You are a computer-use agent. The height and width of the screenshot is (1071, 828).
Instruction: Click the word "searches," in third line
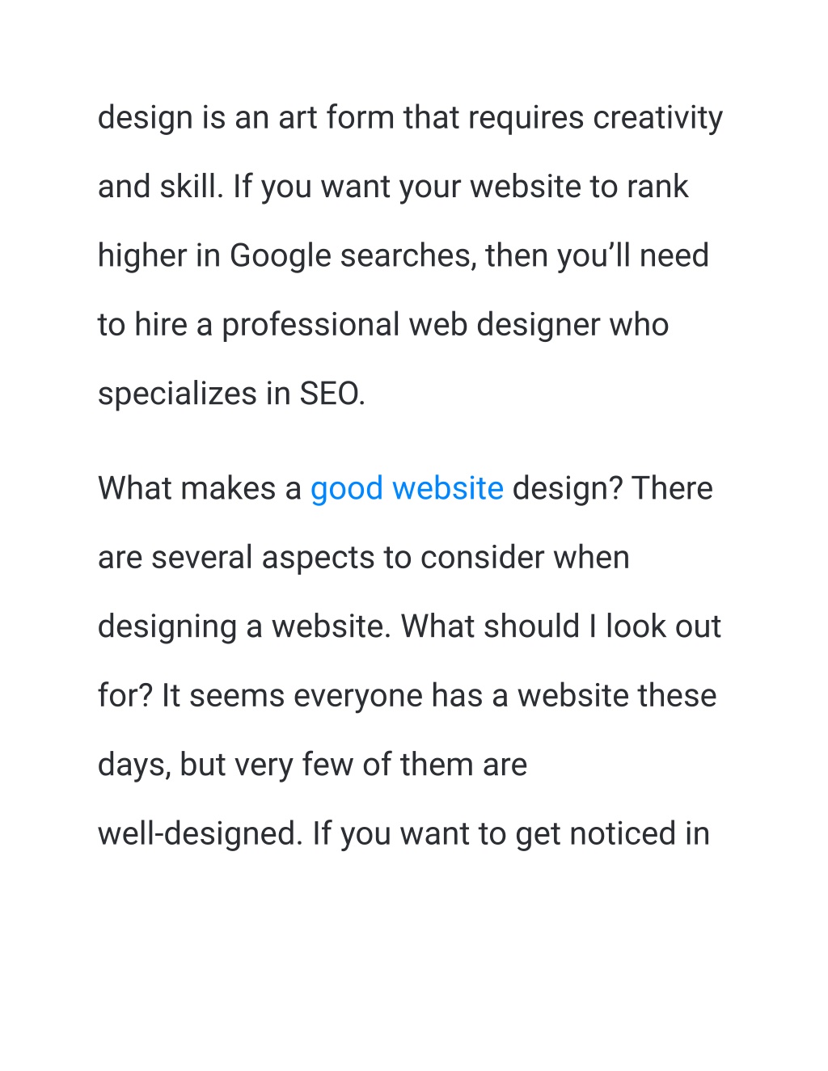(x=408, y=256)
